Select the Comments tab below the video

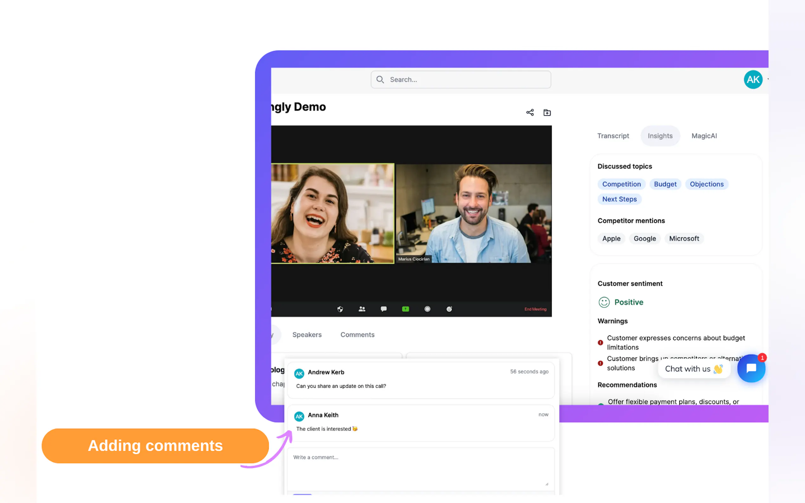pyautogui.click(x=357, y=335)
